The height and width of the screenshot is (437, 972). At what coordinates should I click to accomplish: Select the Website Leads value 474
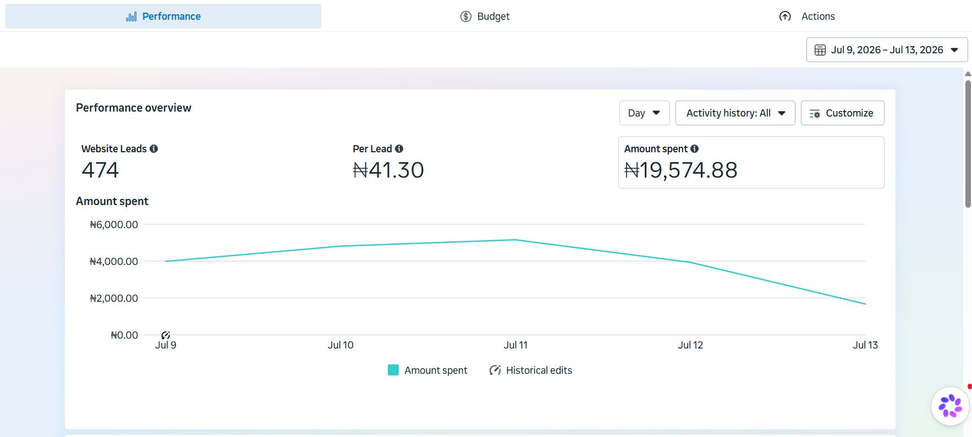(x=100, y=170)
